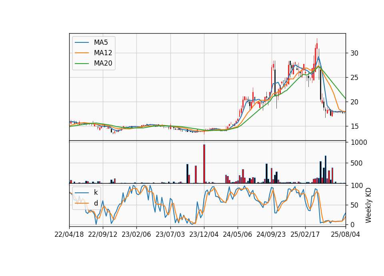Click the price axis value 25

[354, 78]
